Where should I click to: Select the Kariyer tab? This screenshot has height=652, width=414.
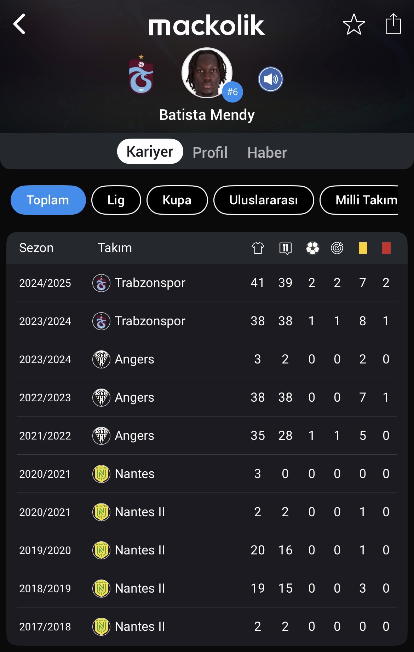150,151
